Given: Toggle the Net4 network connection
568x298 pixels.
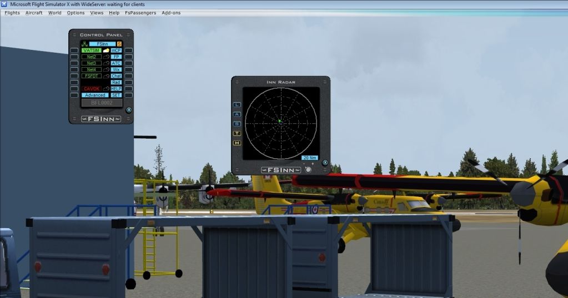Looking at the screenshot, I should pyautogui.click(x=91, y=69).
